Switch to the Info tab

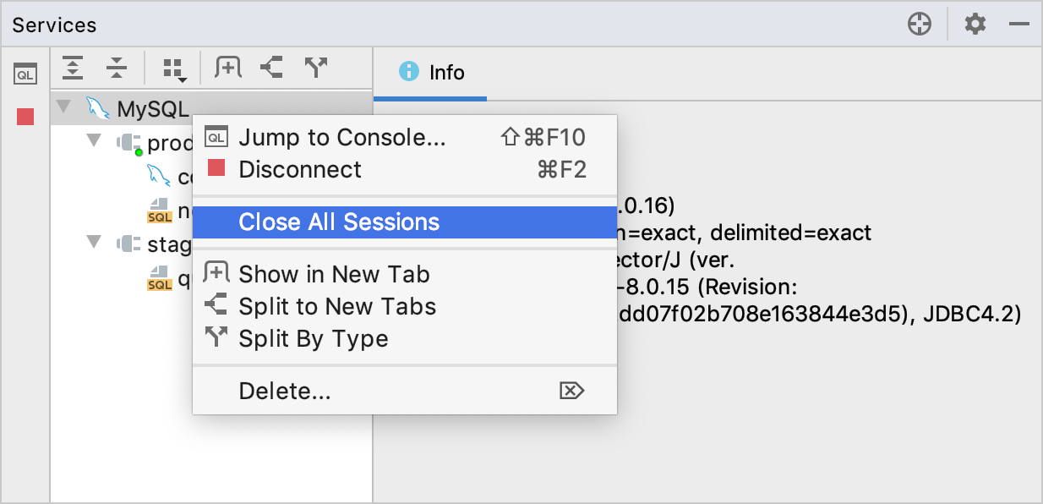click(432, 73)
